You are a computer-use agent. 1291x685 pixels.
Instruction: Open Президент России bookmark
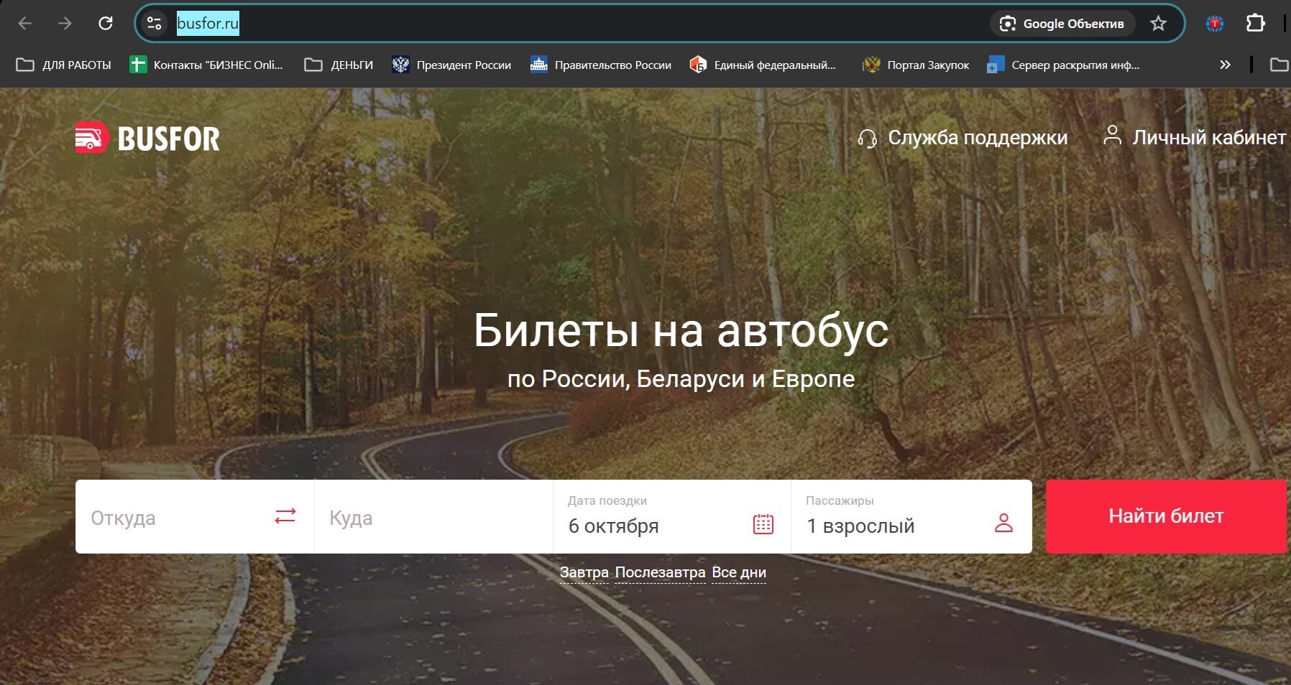(x=451, y=65)
